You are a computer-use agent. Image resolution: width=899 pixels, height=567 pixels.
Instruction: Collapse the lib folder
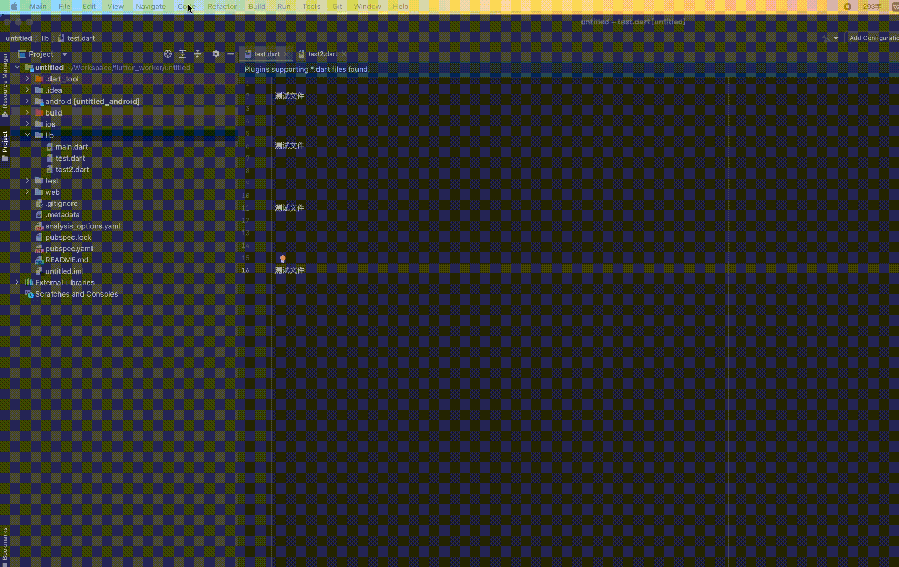(x=28, y=135)
